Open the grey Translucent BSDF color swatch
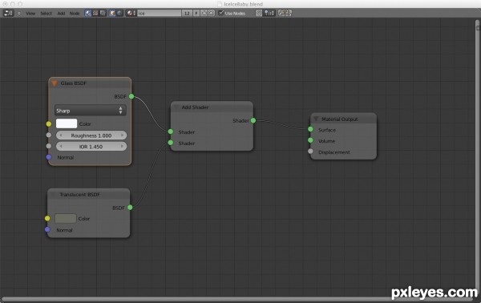This screenshot has height=303, width=481. [66, 218]
